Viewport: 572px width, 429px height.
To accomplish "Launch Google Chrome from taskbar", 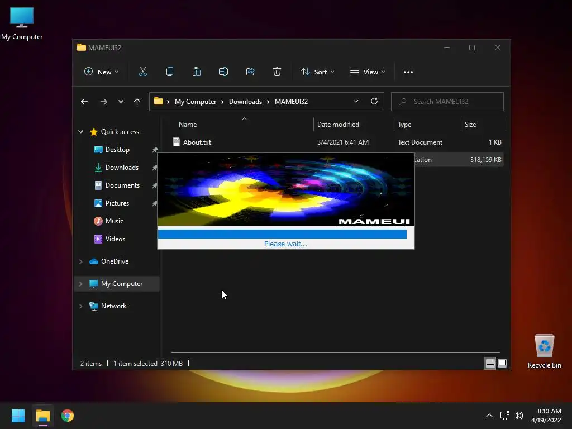I will coord(68,416).
